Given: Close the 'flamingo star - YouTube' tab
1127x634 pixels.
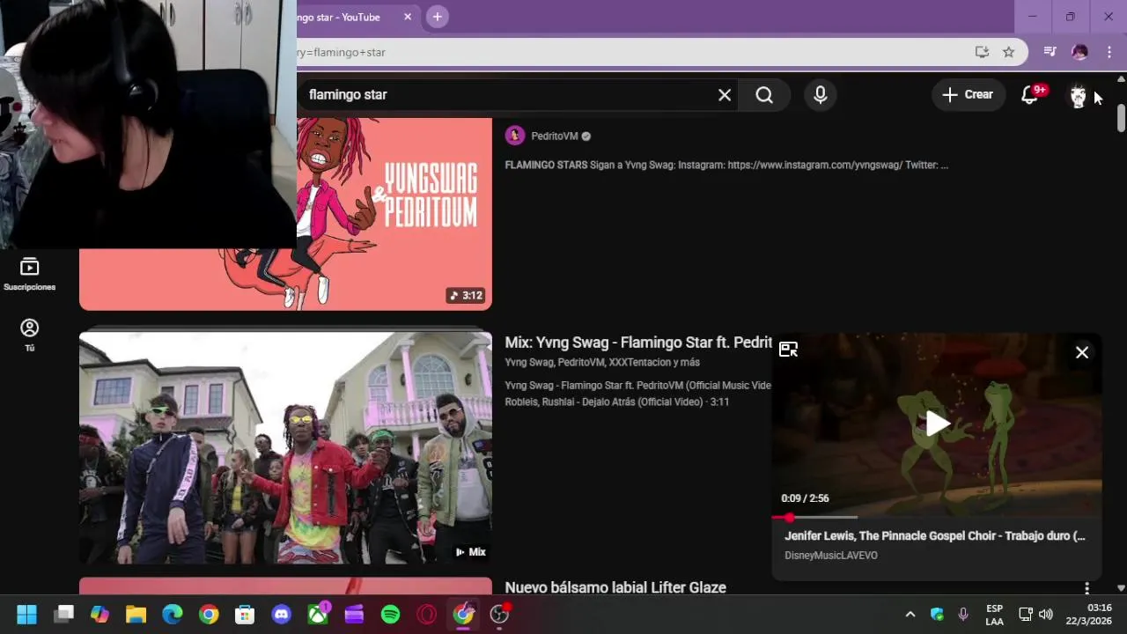Looking at the screenshot, I should pos(408,17).
